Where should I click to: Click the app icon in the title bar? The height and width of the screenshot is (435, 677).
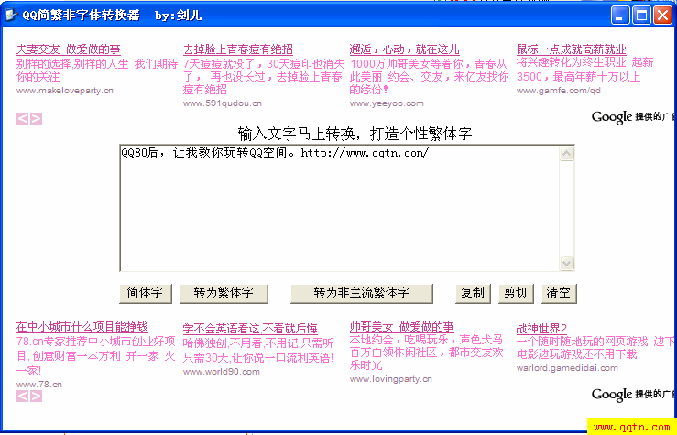point(11,16)
